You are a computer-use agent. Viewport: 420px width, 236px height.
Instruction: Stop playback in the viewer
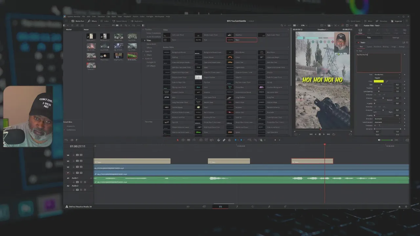[320, 134]
